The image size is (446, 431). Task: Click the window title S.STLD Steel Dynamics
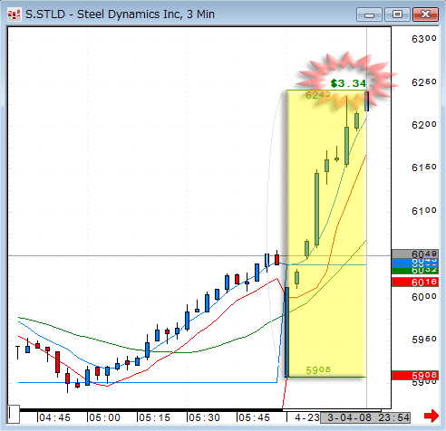[x=120, y=14]
